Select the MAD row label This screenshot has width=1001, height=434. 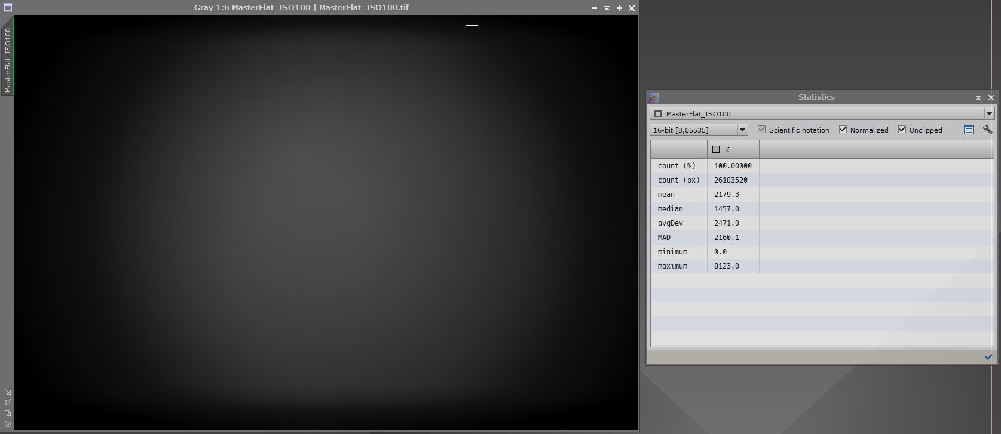pyautogui.click(x=664, y=238)
